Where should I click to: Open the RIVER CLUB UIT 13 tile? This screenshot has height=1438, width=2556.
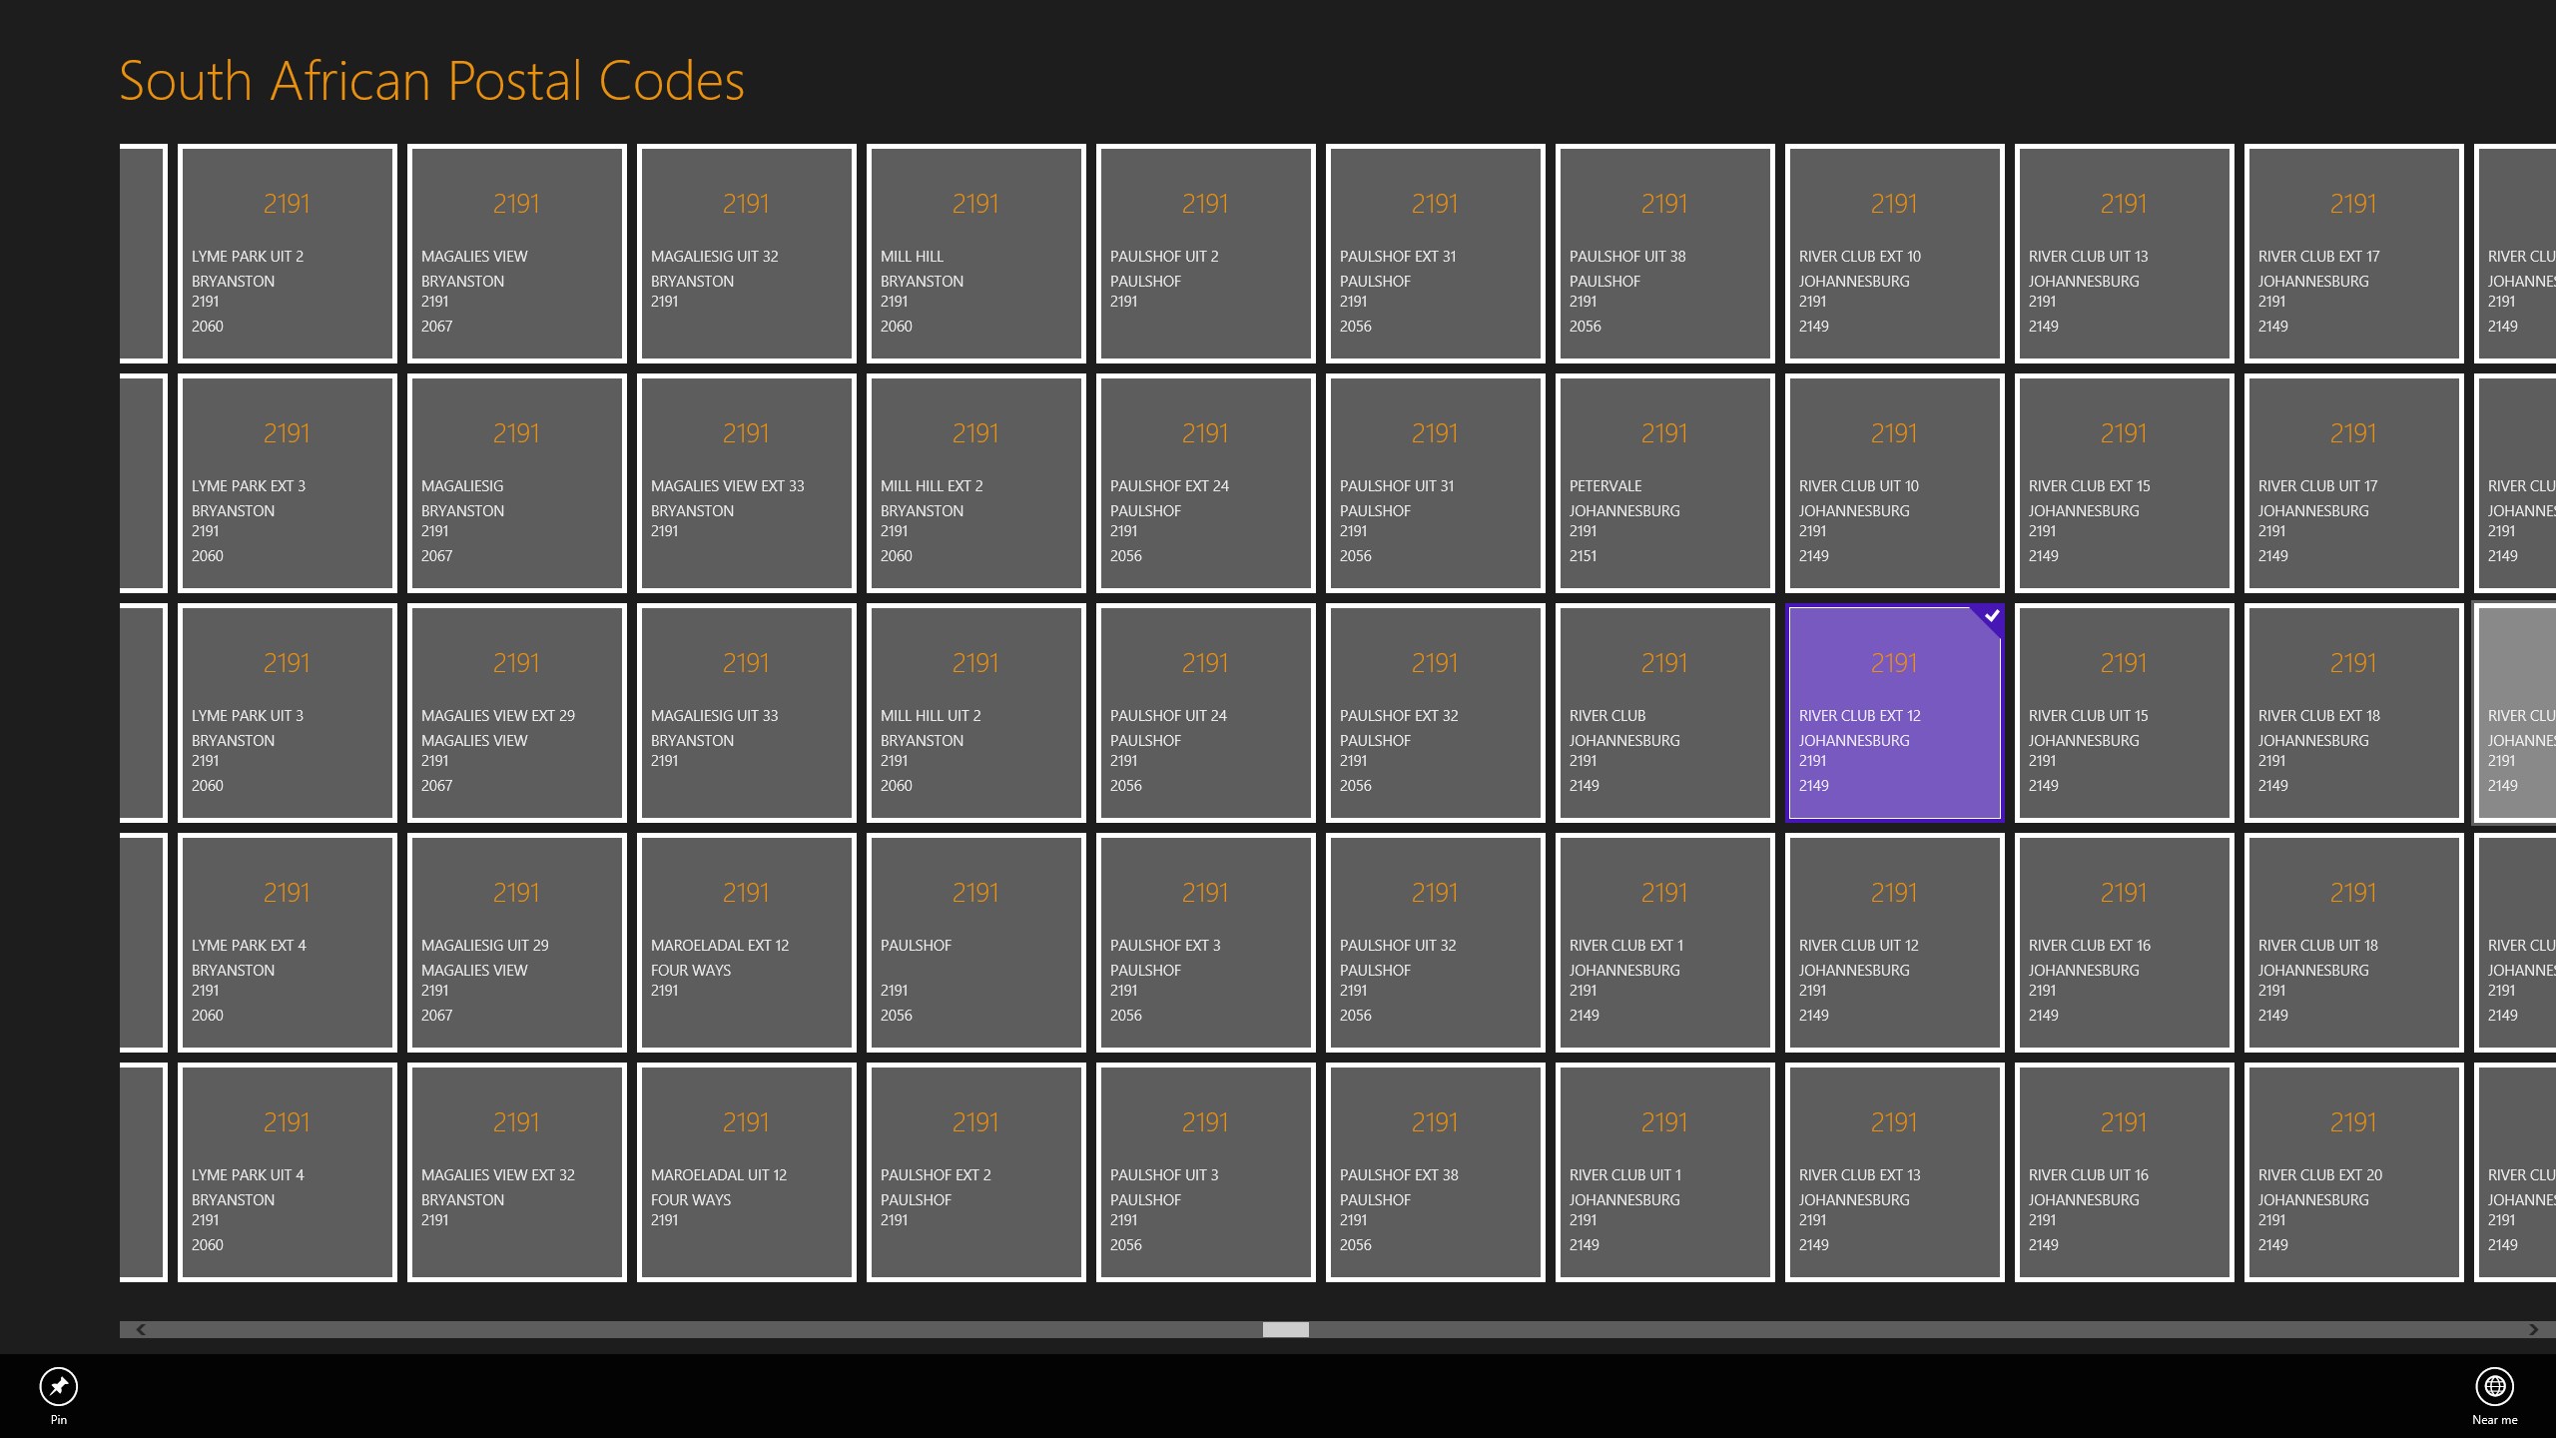coord(2124,254)
